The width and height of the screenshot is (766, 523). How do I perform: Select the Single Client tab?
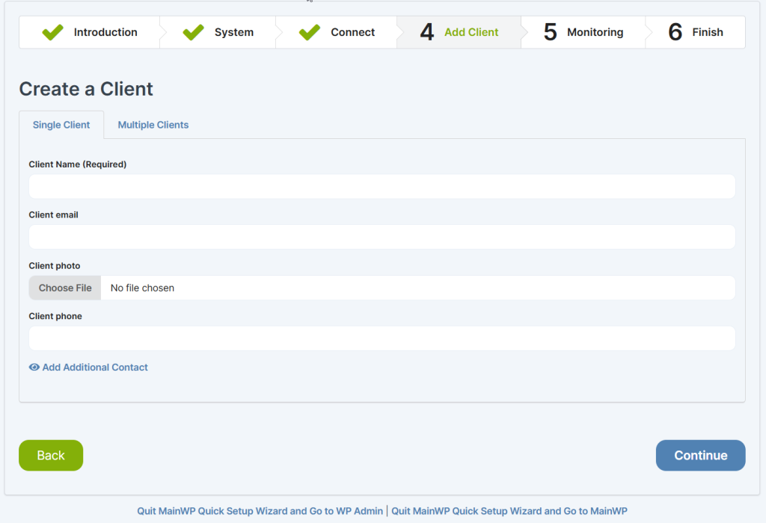coord(61,125)
